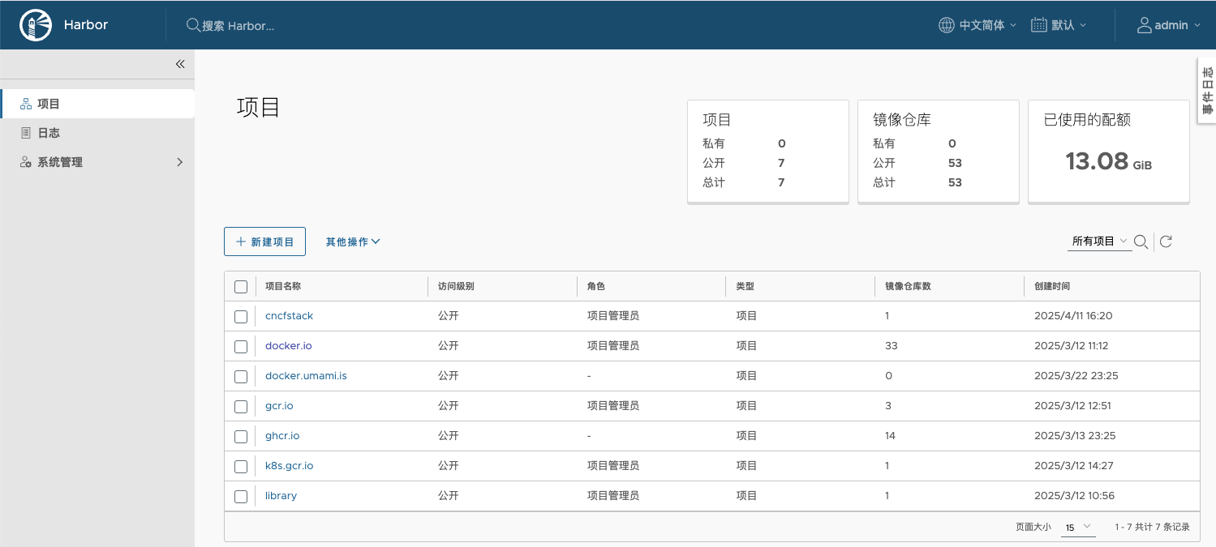Check the docker.umami.is project row
The height and width of the screenshot is (547, 1216).
241,377
